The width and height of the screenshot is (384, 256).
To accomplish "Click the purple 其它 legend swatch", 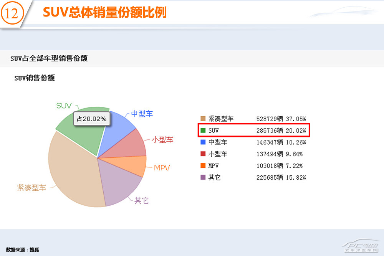I will 203,178.
